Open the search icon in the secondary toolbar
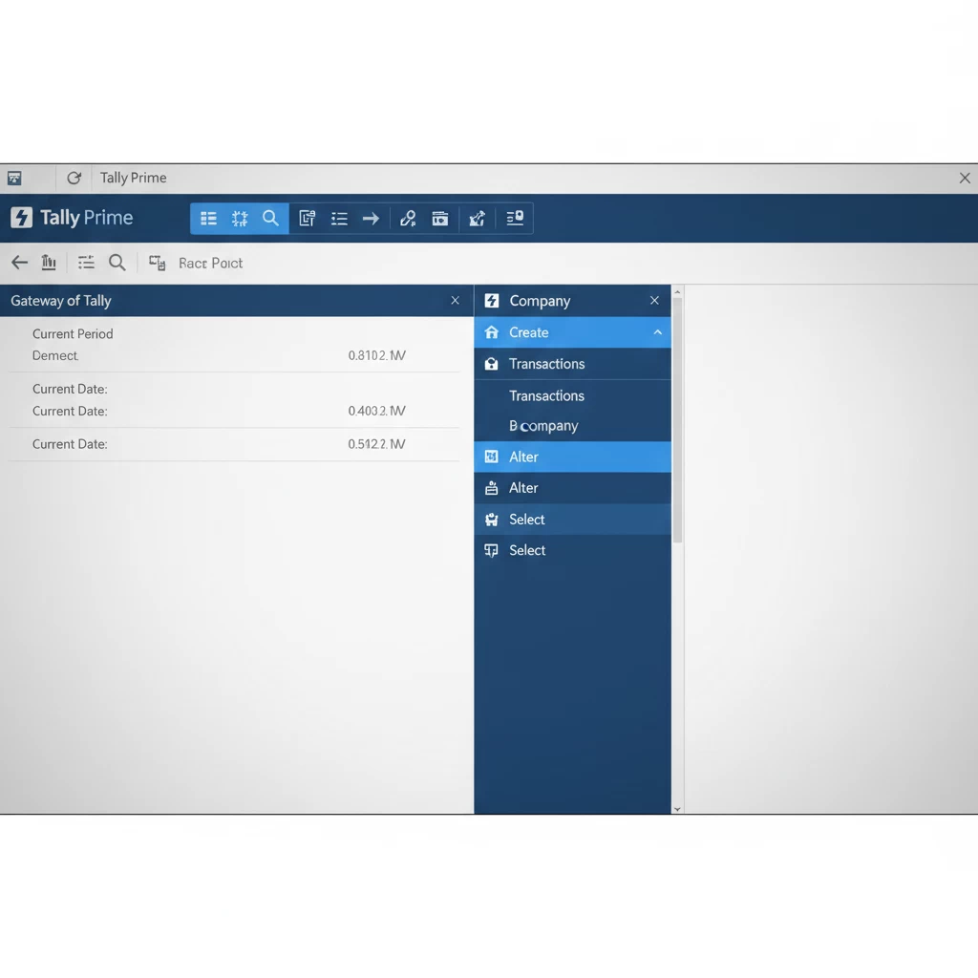Viewport: 978px width, 978px height. point(117,262)
